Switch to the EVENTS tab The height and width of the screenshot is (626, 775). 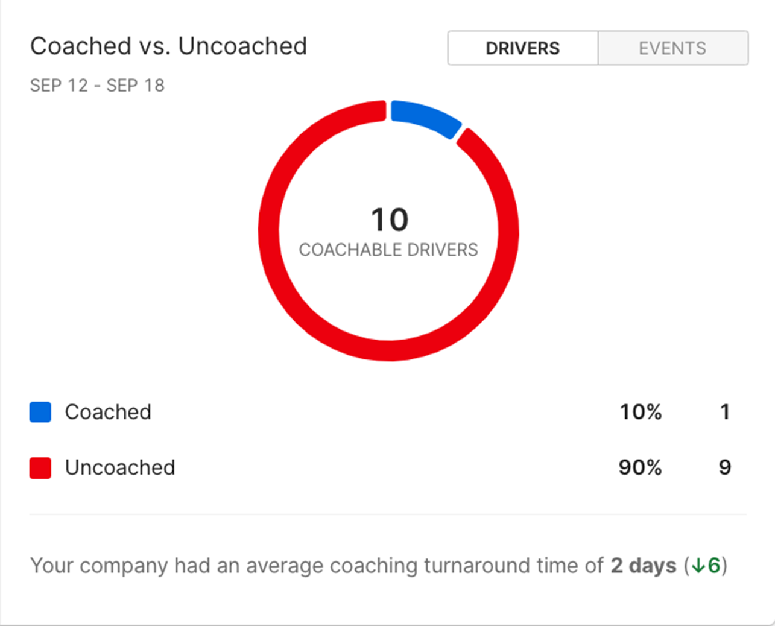tap(673, 48)
